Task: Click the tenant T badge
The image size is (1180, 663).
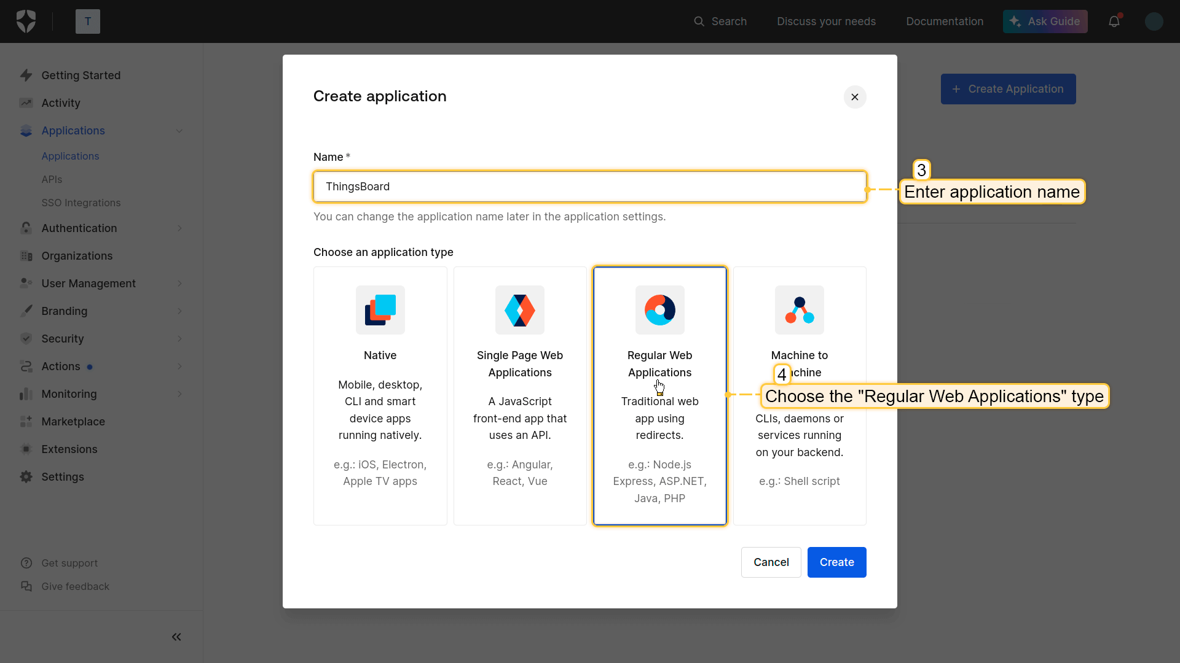Action: (88, 21)
